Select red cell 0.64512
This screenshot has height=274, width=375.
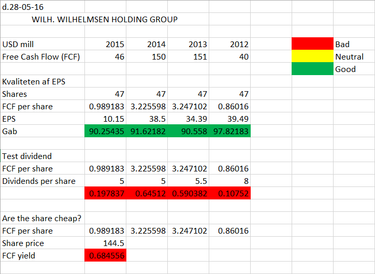click(147, 193)
